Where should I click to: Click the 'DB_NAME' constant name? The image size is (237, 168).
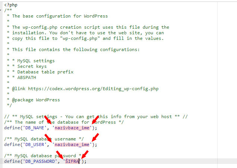(x=32, y=128)
